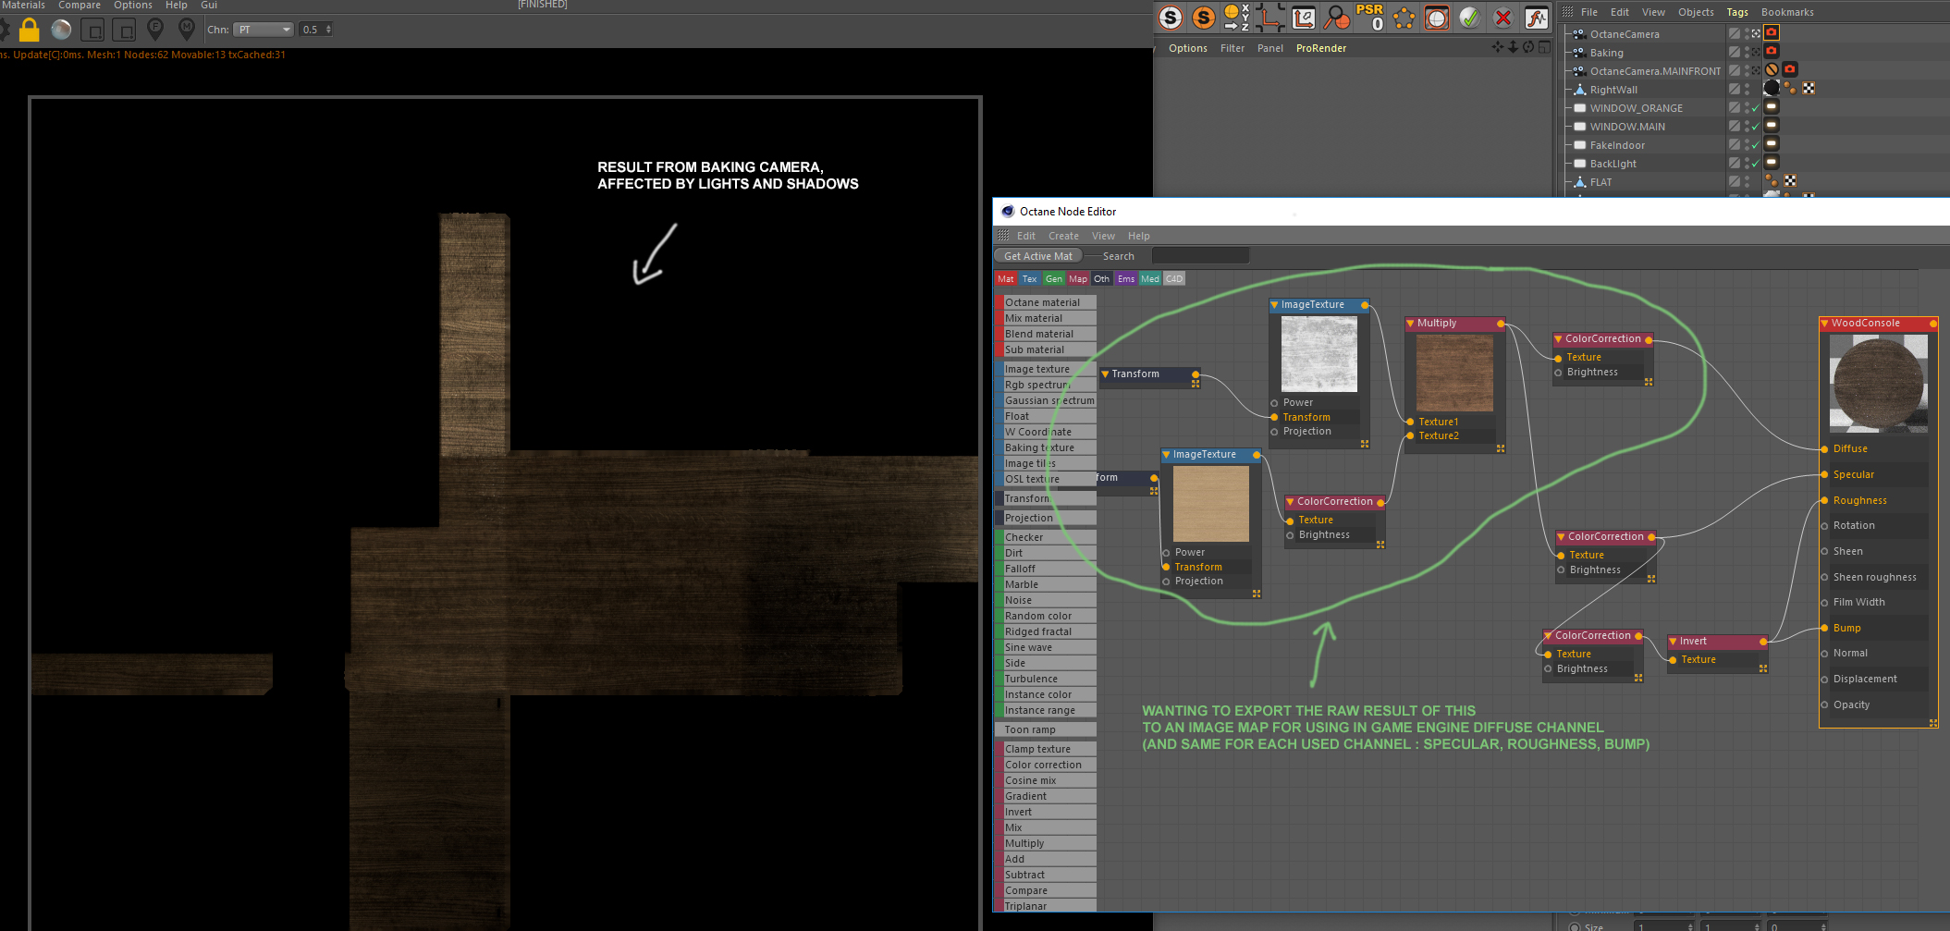The height and width of the screenshot is (931, 1950).
Task: Pick material with the M pin icon
Action: (x=187, y=30)
